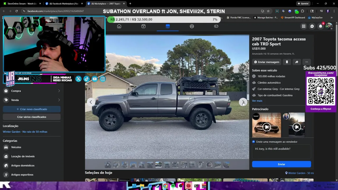Open Chrome three-dot main menu

(x=334, y=11)
